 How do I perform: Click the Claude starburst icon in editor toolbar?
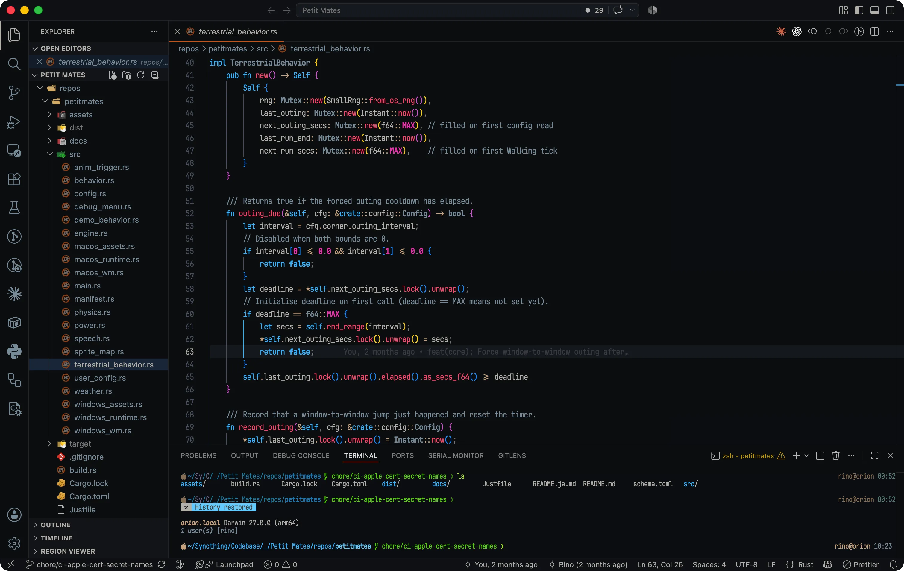tap(781, 31)
